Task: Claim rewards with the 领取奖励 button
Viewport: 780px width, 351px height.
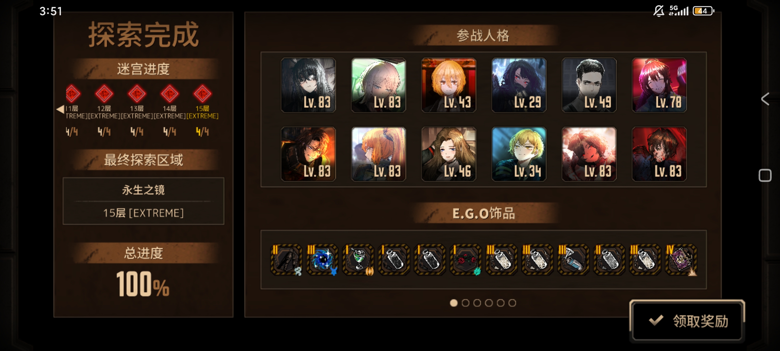Action: point(687,321)
